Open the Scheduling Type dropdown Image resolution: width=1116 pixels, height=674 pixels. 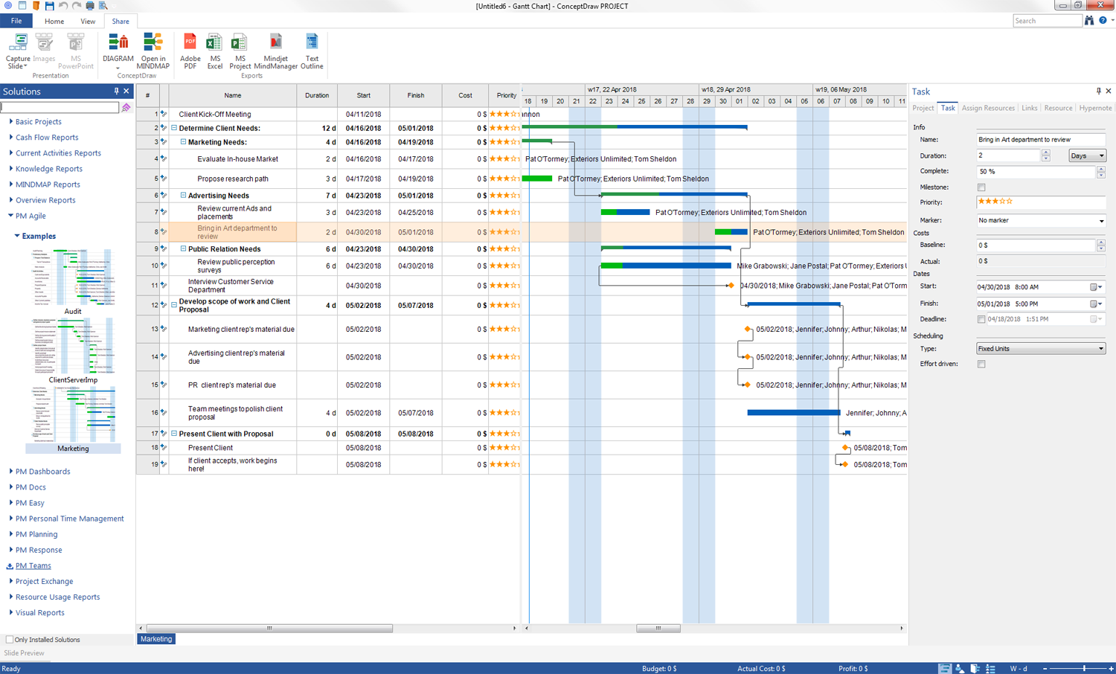point(1040,349)
